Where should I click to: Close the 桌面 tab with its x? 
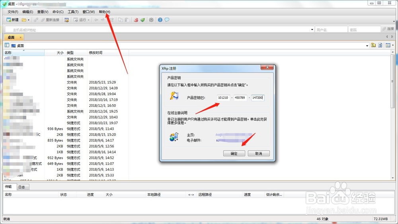tap(21, 37)
